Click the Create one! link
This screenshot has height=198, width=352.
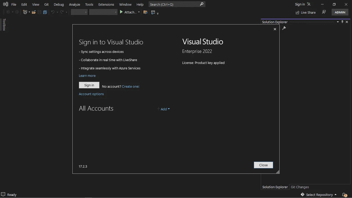[131, 87]
